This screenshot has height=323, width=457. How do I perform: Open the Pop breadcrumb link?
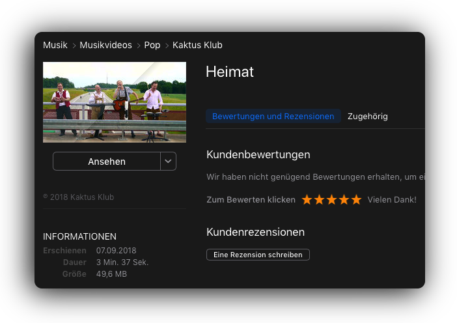point(152,45)
